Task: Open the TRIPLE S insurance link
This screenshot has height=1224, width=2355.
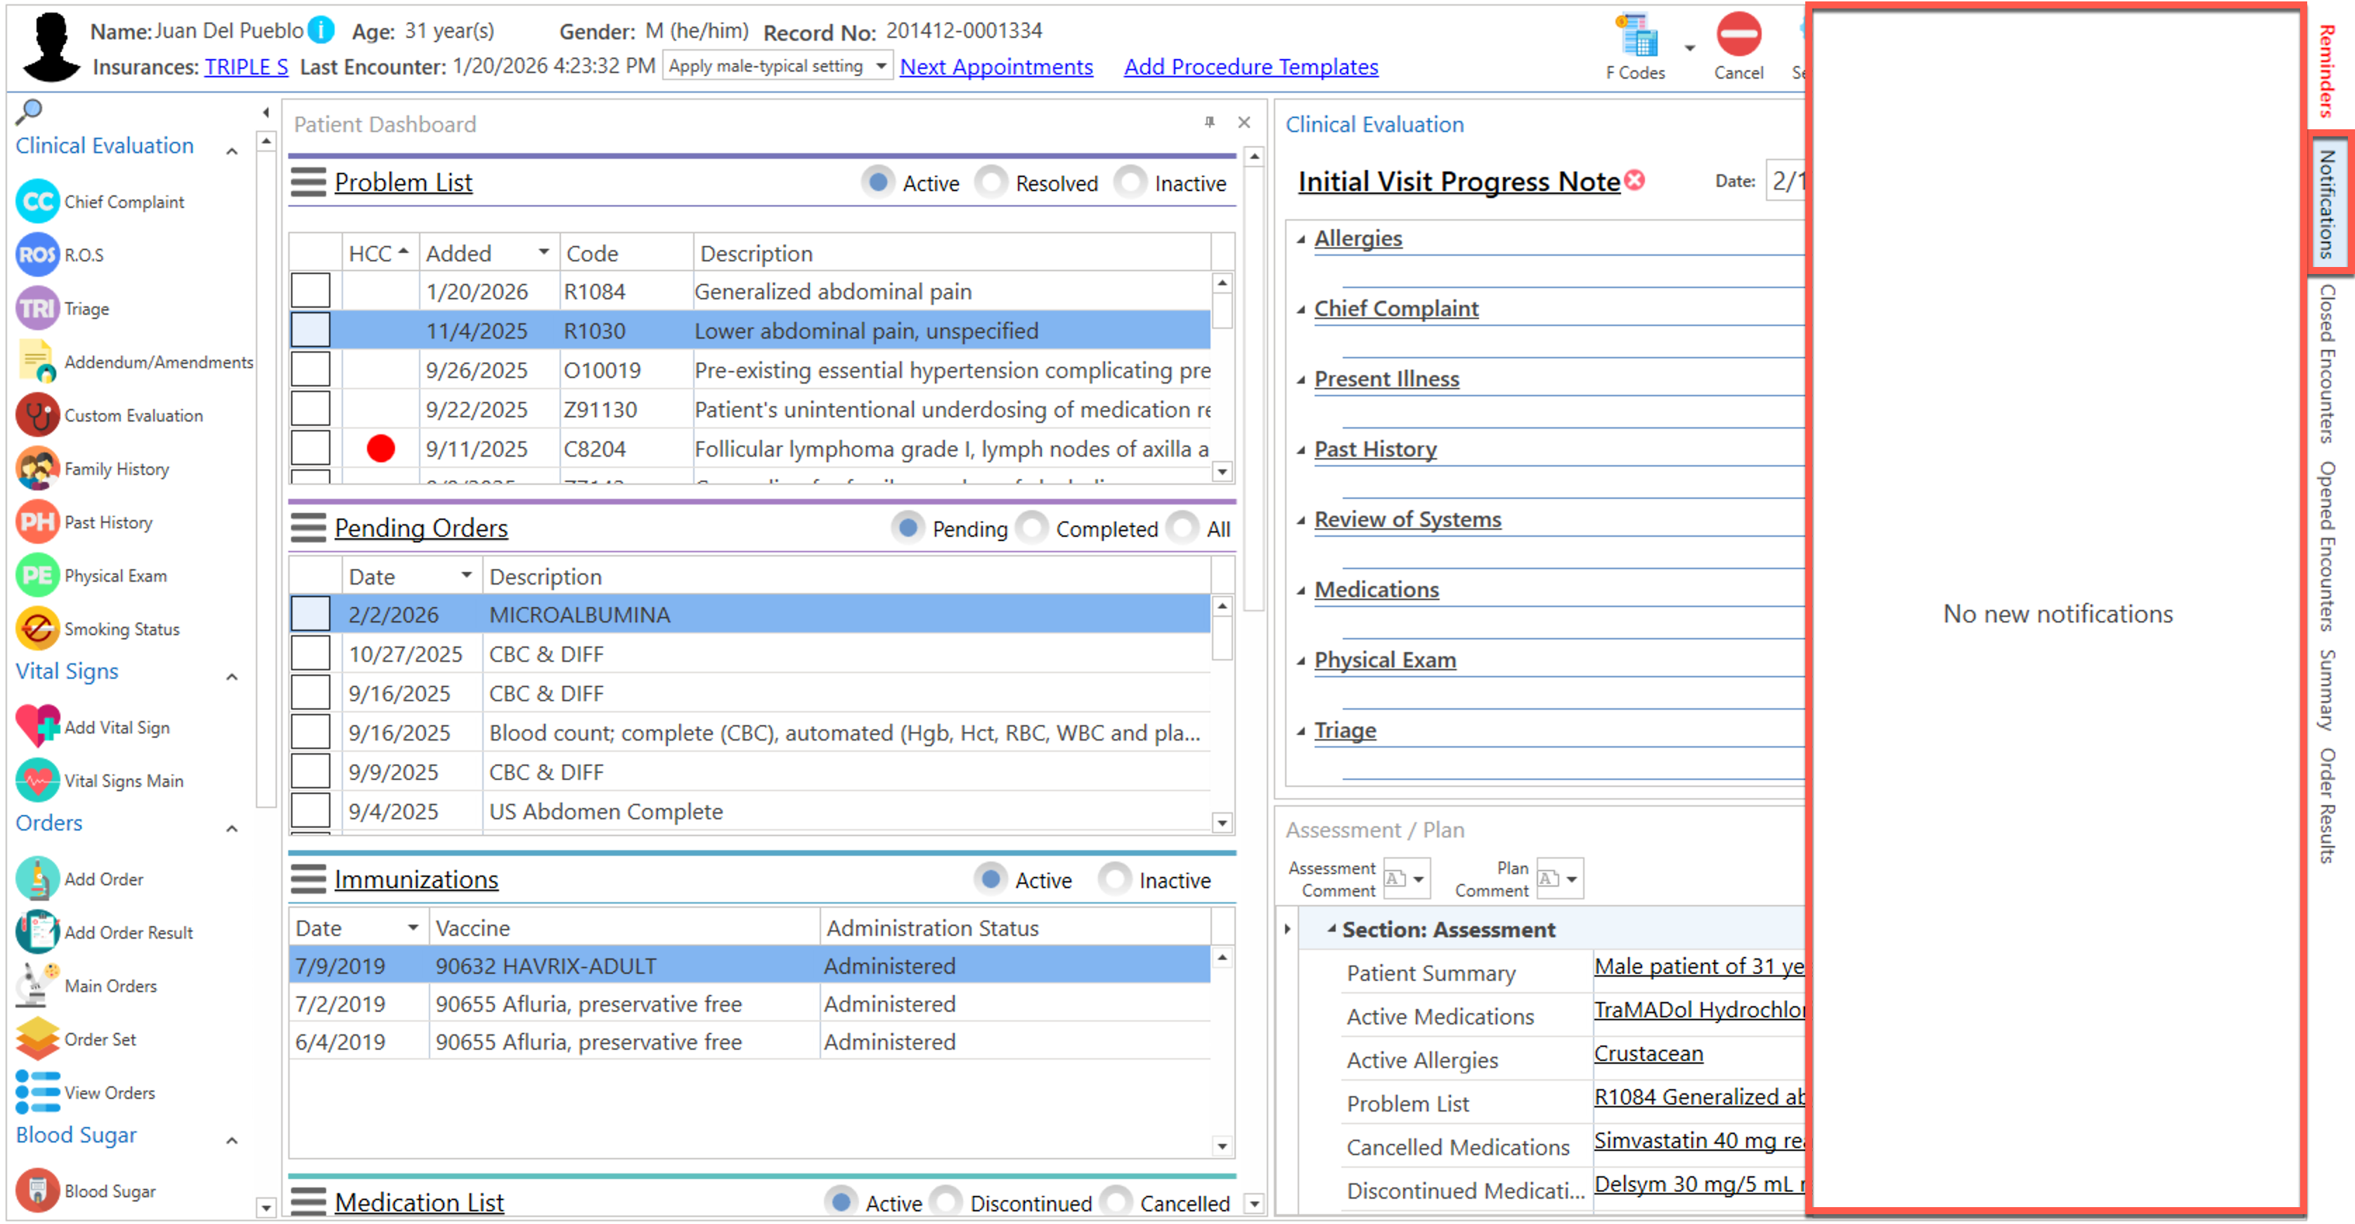Action: point(246,67)
